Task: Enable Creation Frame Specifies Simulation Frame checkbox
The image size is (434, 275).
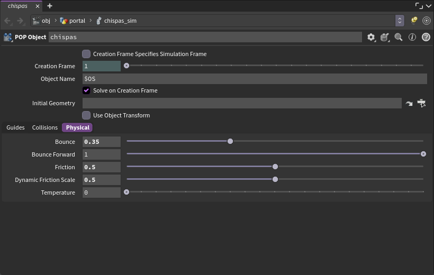Action: point(86,54)
